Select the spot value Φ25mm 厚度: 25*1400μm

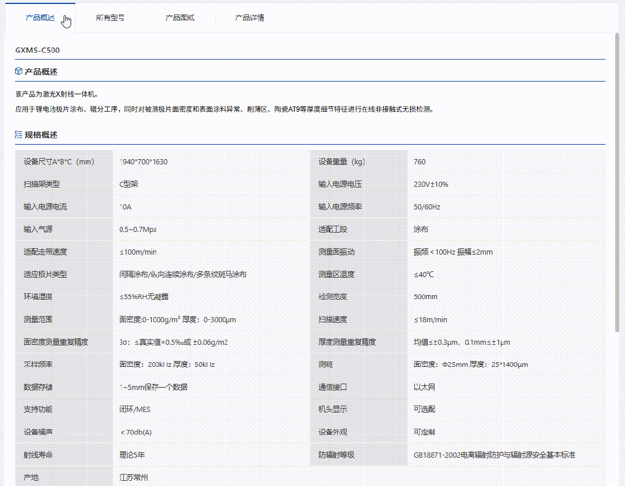pyautogui.click(x=470, y=365)
